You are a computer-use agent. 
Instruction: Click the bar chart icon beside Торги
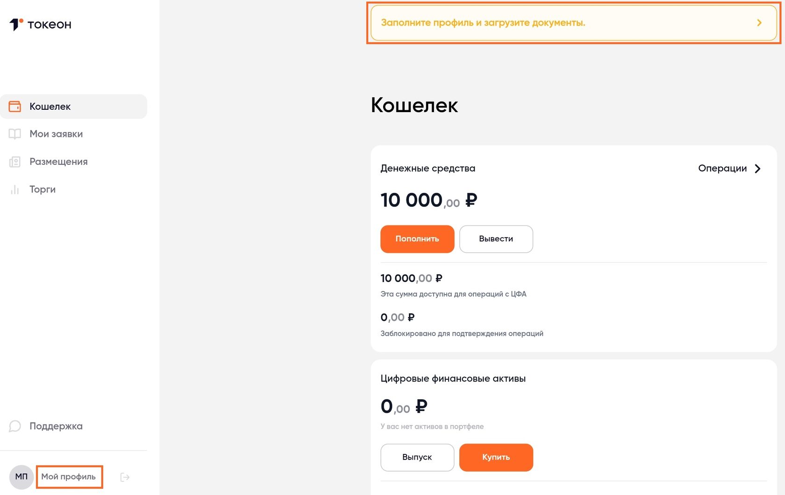coord(15,189)
